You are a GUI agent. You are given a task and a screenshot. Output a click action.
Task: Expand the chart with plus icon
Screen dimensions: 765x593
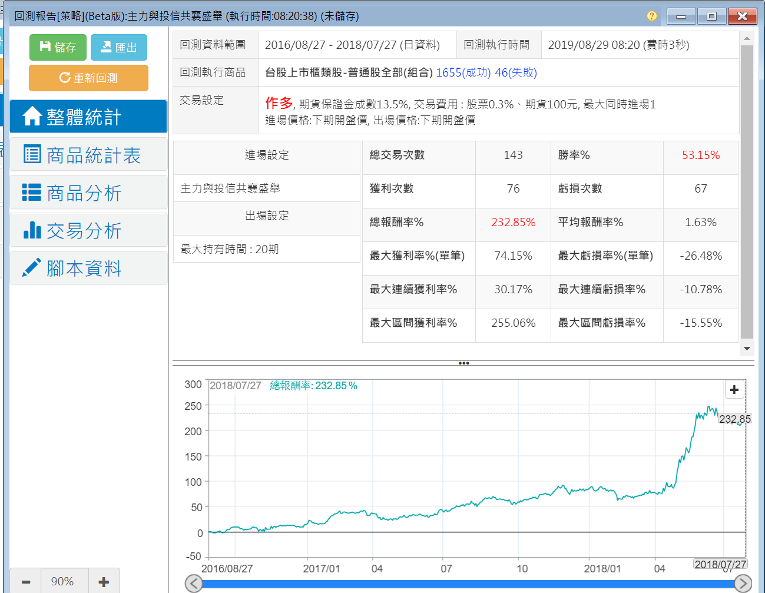(734, 390)
